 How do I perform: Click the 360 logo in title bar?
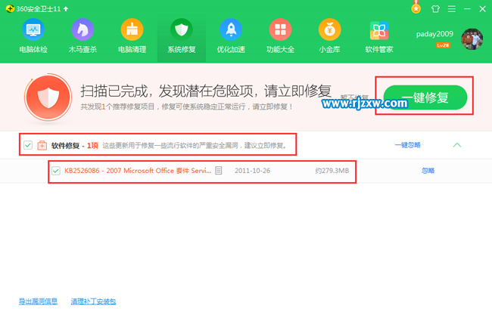(10, 9)
